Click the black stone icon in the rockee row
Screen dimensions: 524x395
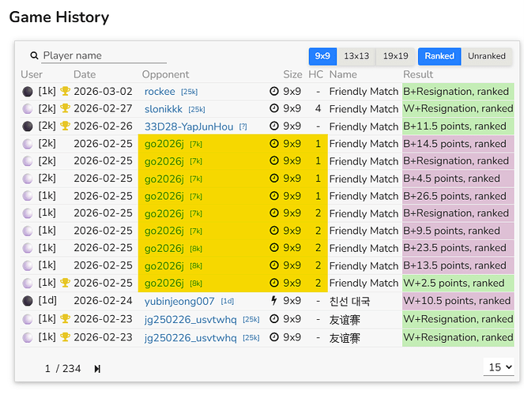28,92
